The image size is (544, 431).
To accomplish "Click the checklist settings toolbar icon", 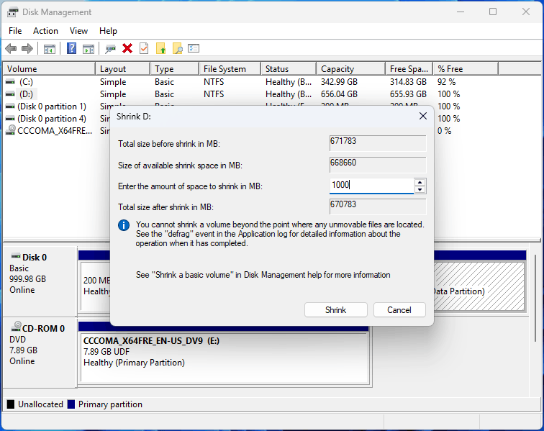I will tap(194, 48).
